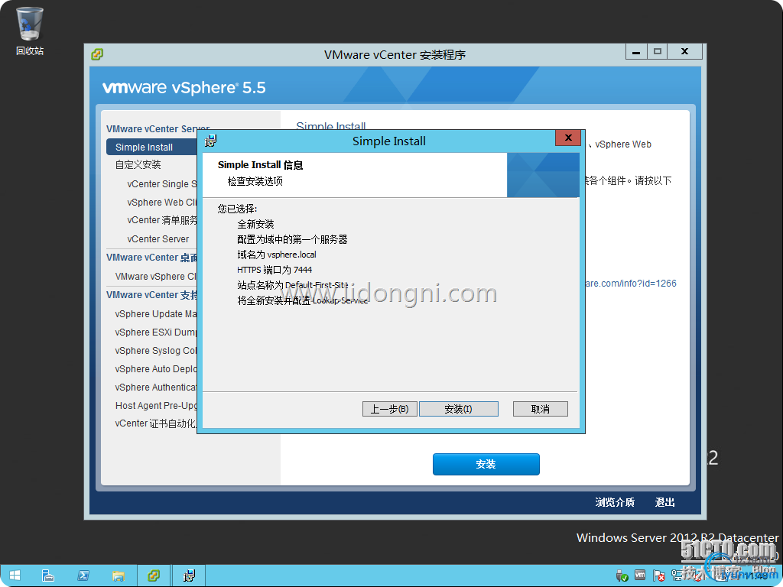Image resolution: width=783 pixels, height=587 pixels.
Task: Click the 上一步(B) back button
Action: point(389,409)
